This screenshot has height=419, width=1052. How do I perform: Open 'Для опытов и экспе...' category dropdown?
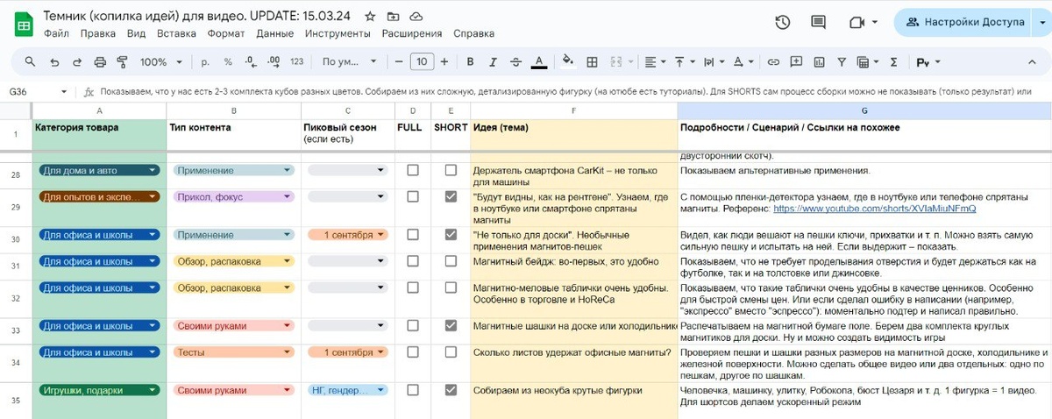point(153,196)
